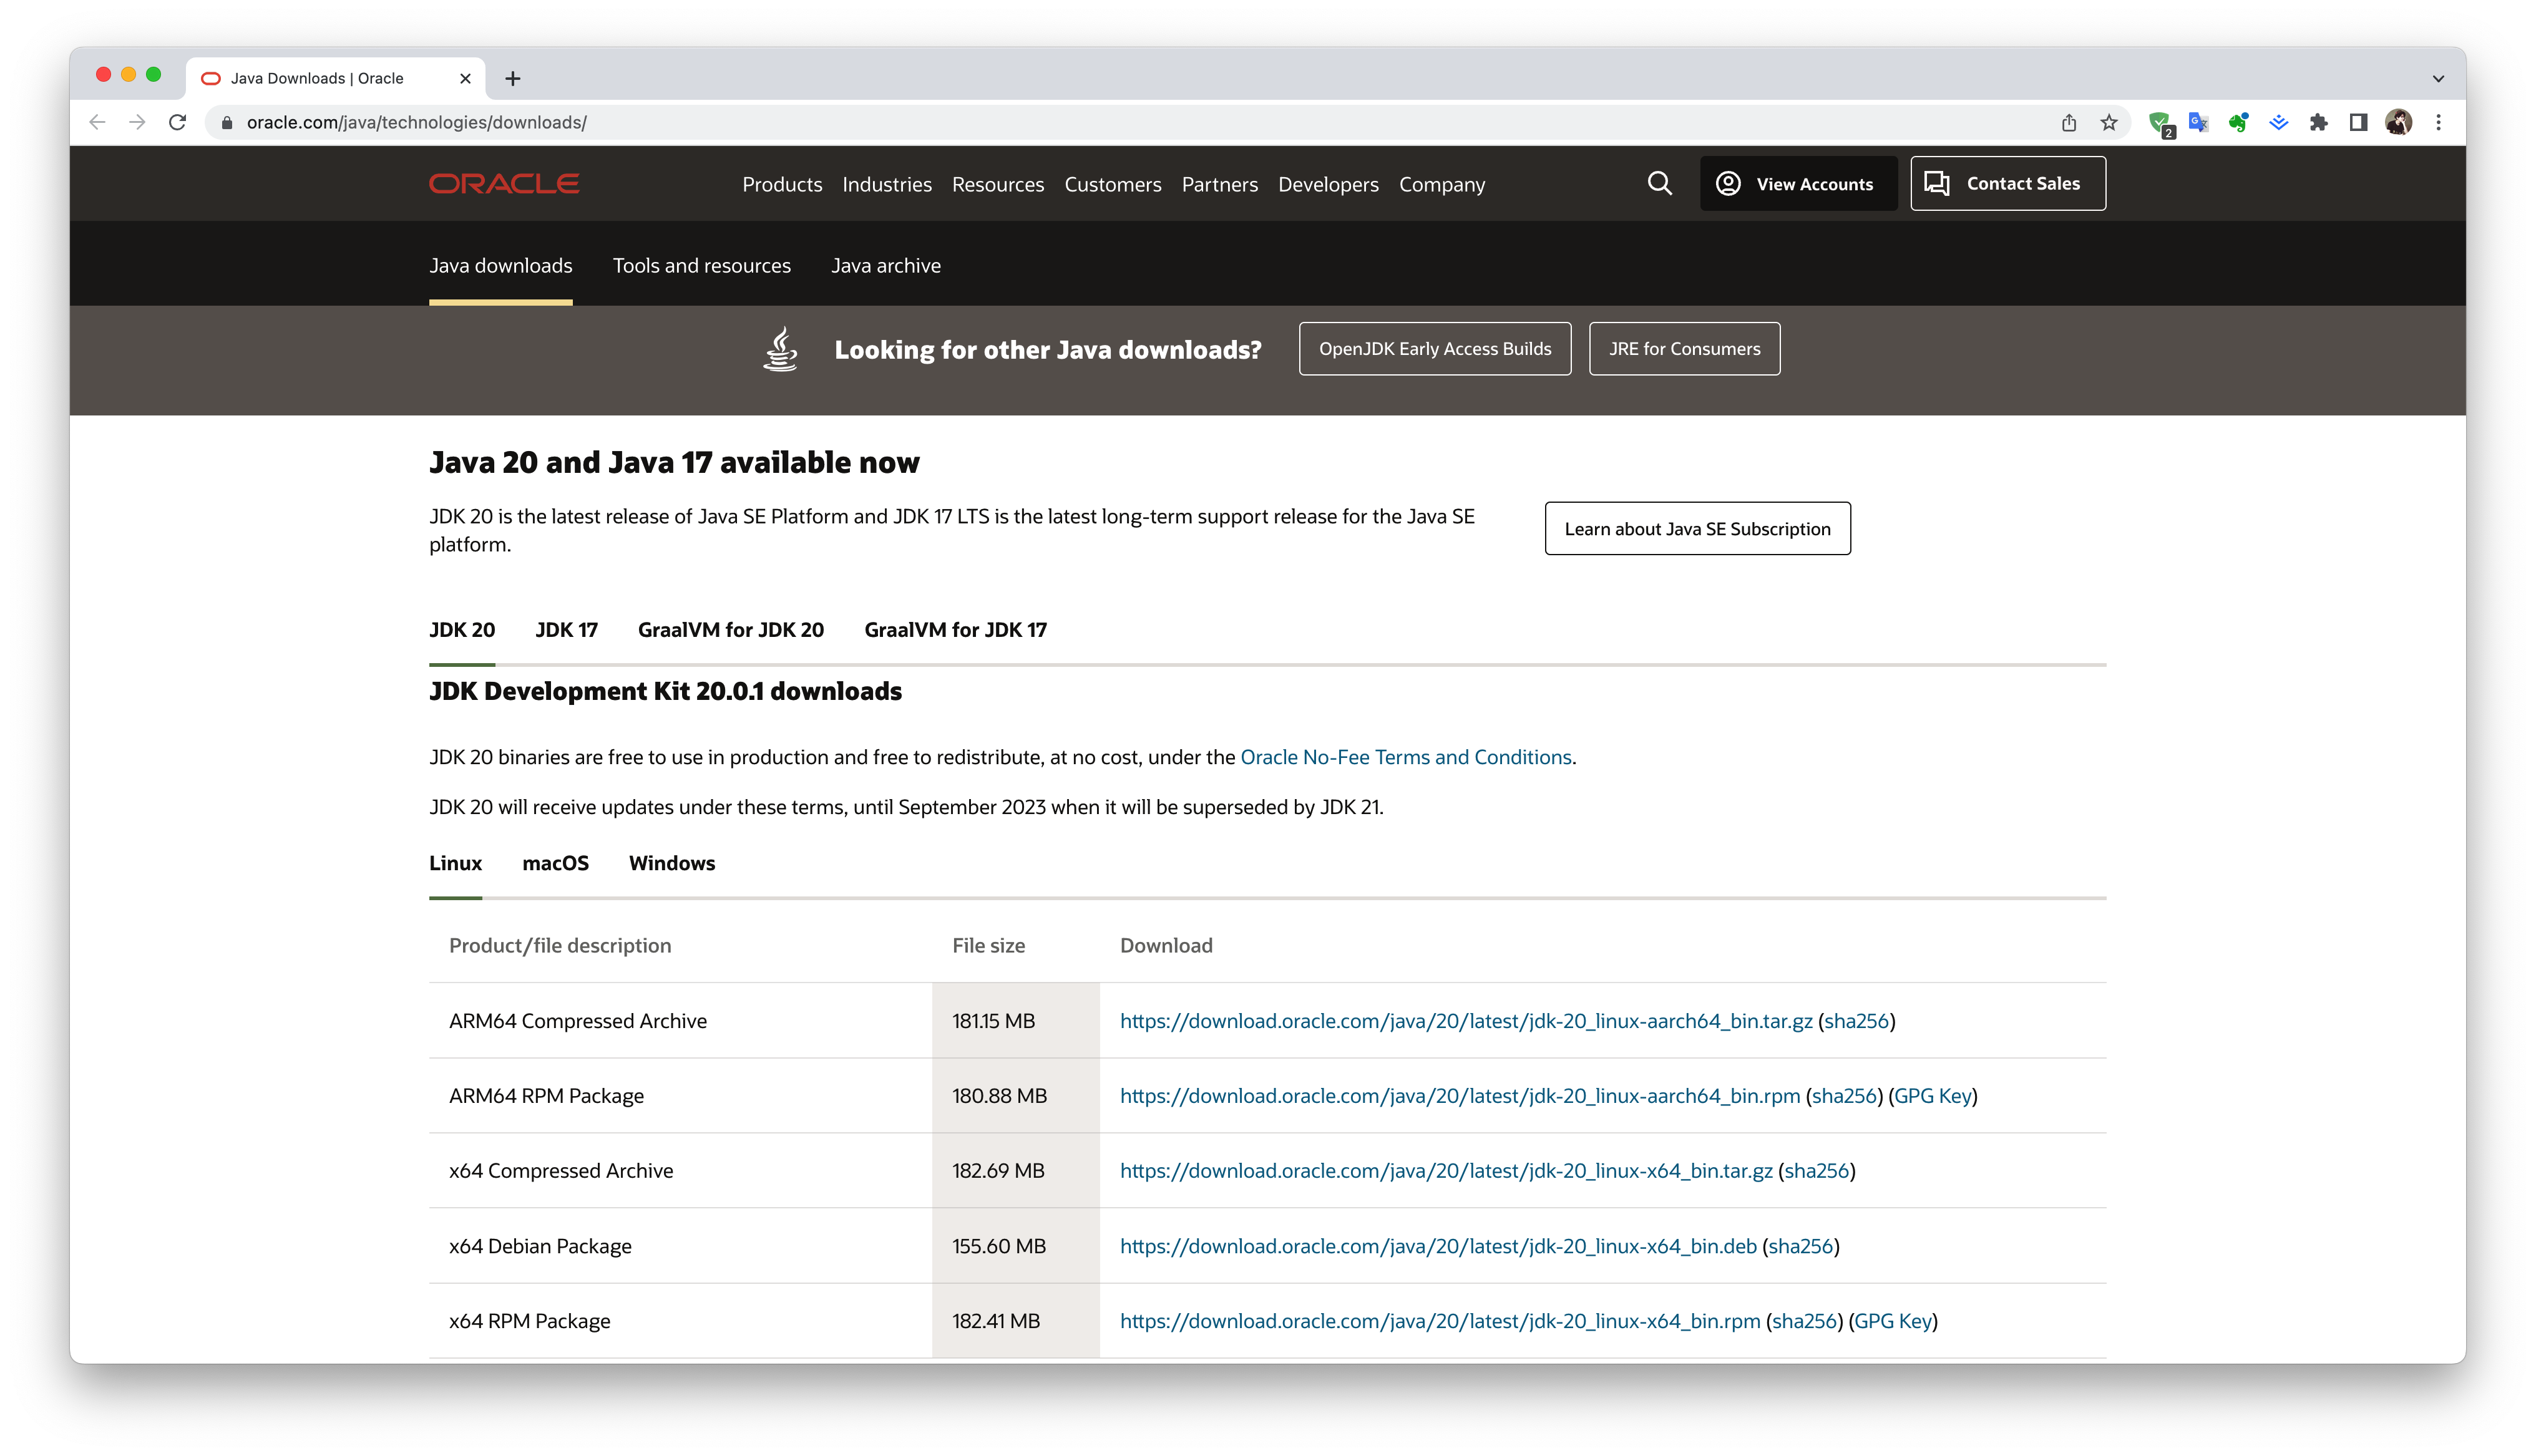Image resolution: width=2536 pixels, height=1456 pixels.
Task: Open Industries navigation menu
Action: 886,184
